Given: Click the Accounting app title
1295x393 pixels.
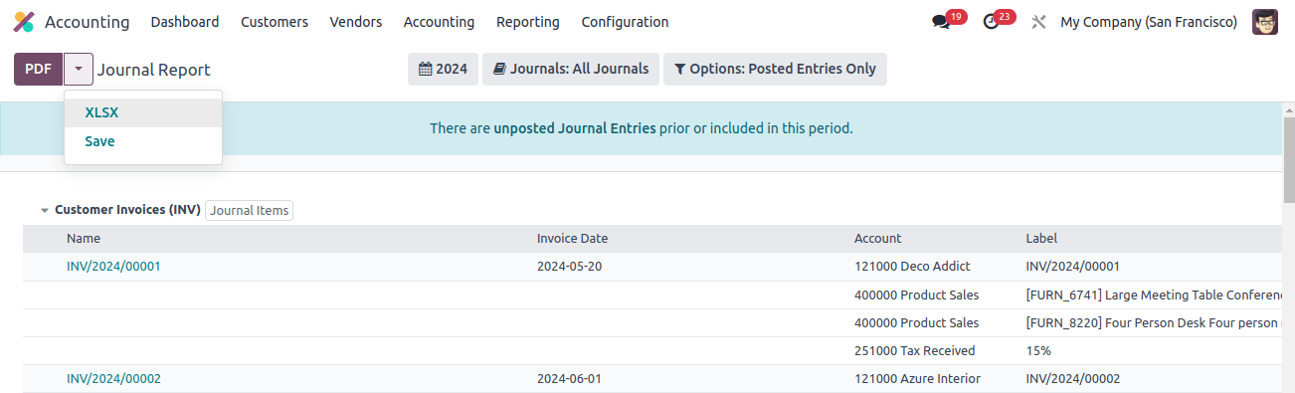Looking at the screenshot, I should click(87, 22).
